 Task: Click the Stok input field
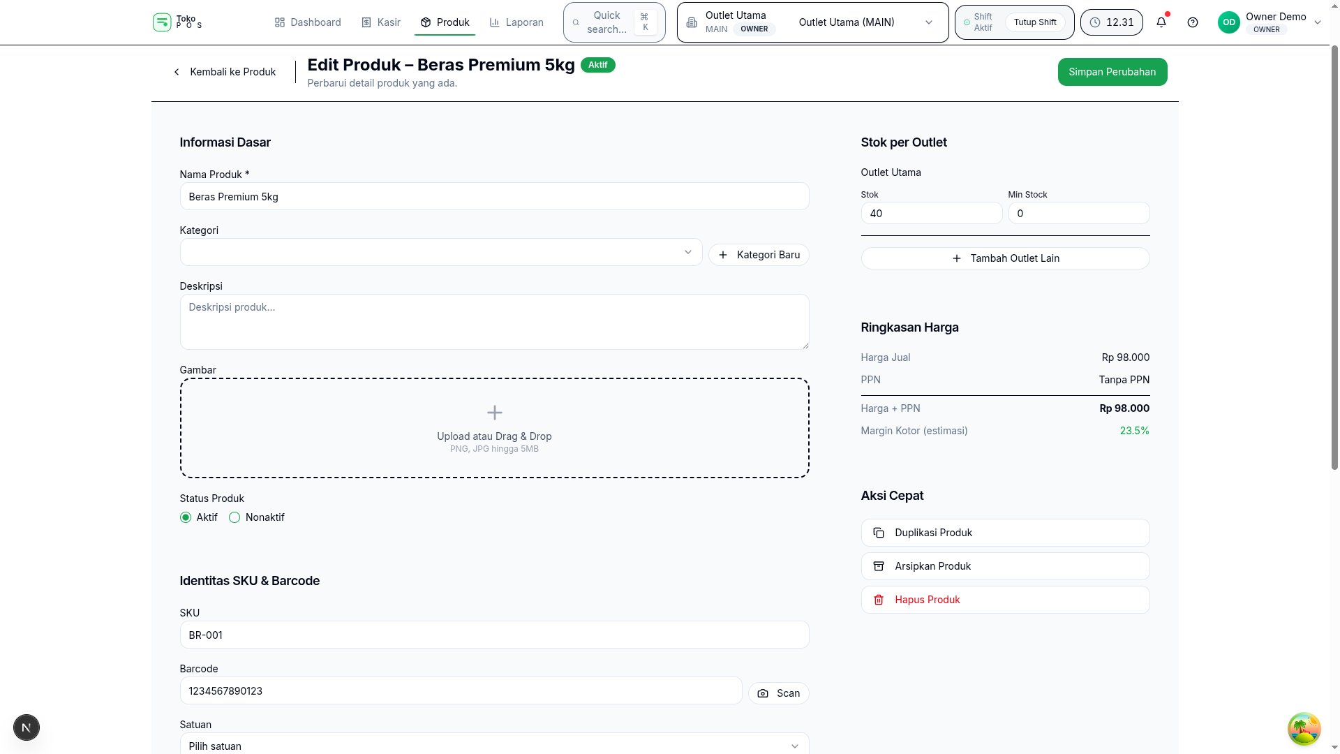(x=931, y=214)
